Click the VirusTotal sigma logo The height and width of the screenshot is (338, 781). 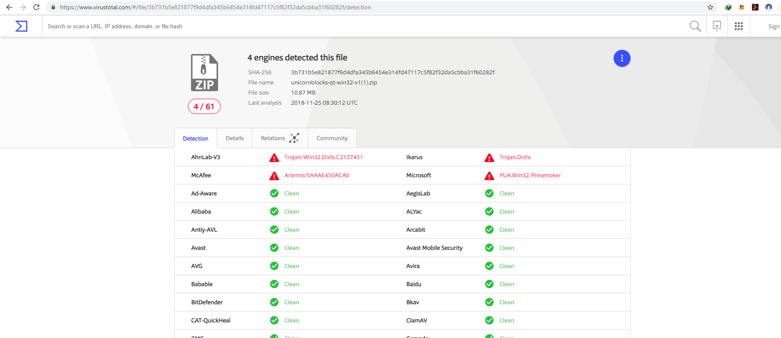[21, 26]
